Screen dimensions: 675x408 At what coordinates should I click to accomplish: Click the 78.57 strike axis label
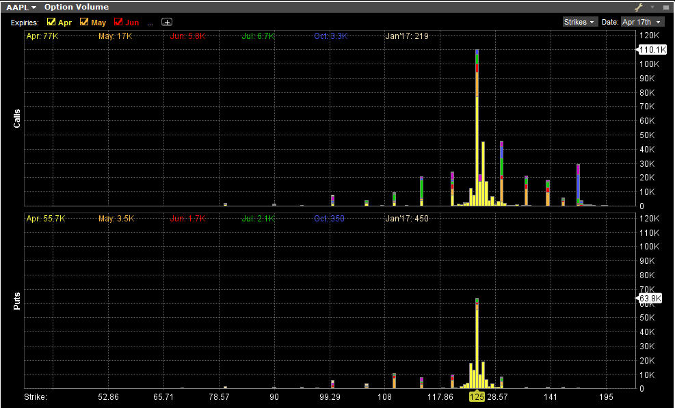[x=219, y=396]
